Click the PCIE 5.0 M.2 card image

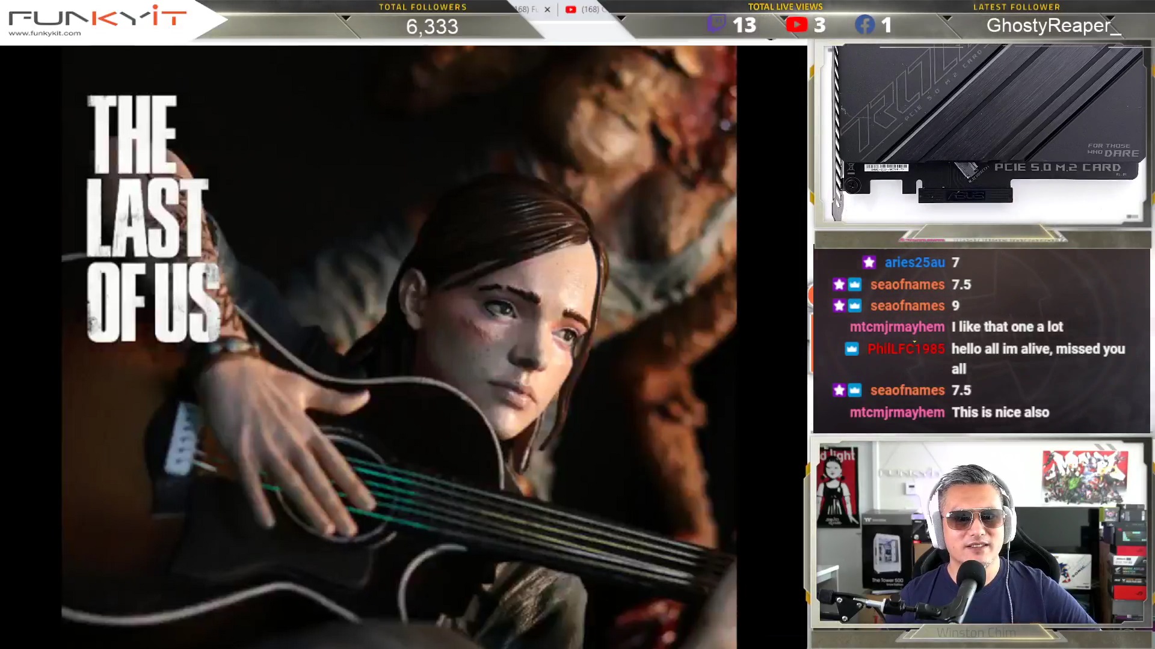(x=983, y=133)
